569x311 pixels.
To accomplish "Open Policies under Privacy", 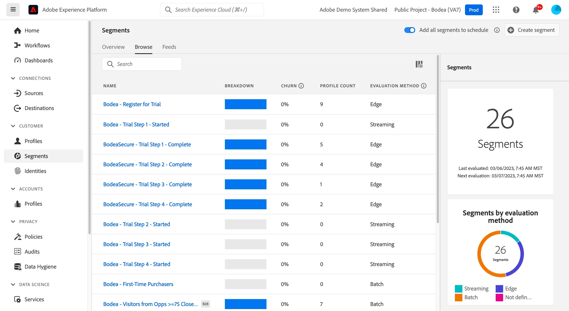I will [44, 237].
